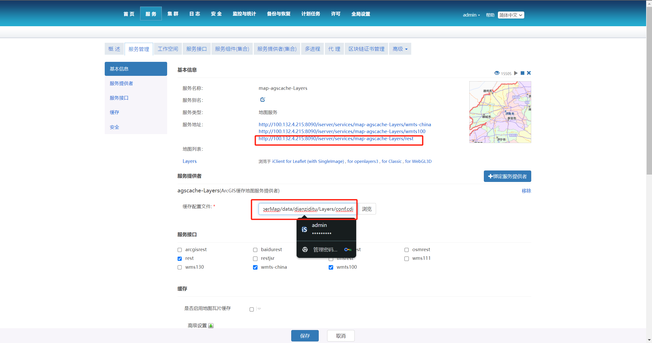Open the map-agscache-Layers rest service link
The width and height of the screenshot is (652, 343).
click(336, 139)
